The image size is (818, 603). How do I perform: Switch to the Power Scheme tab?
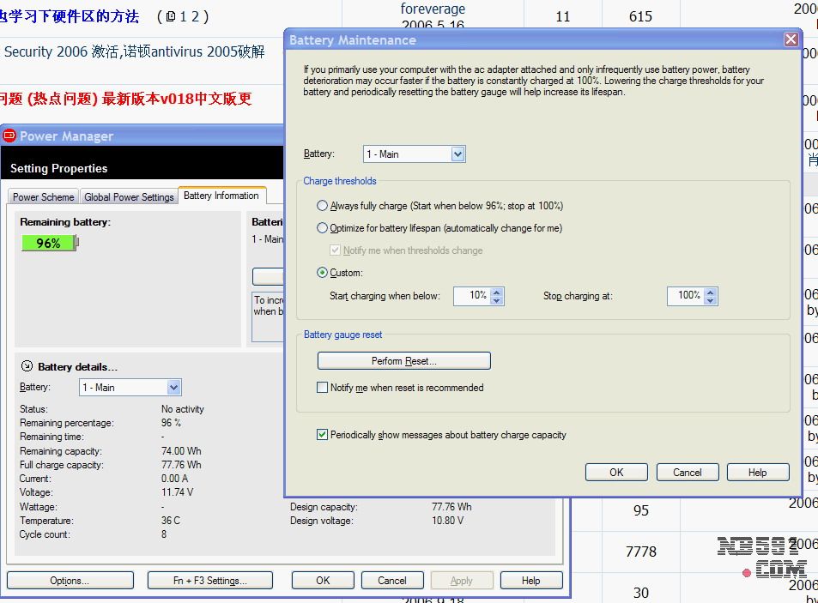point(43,196)
